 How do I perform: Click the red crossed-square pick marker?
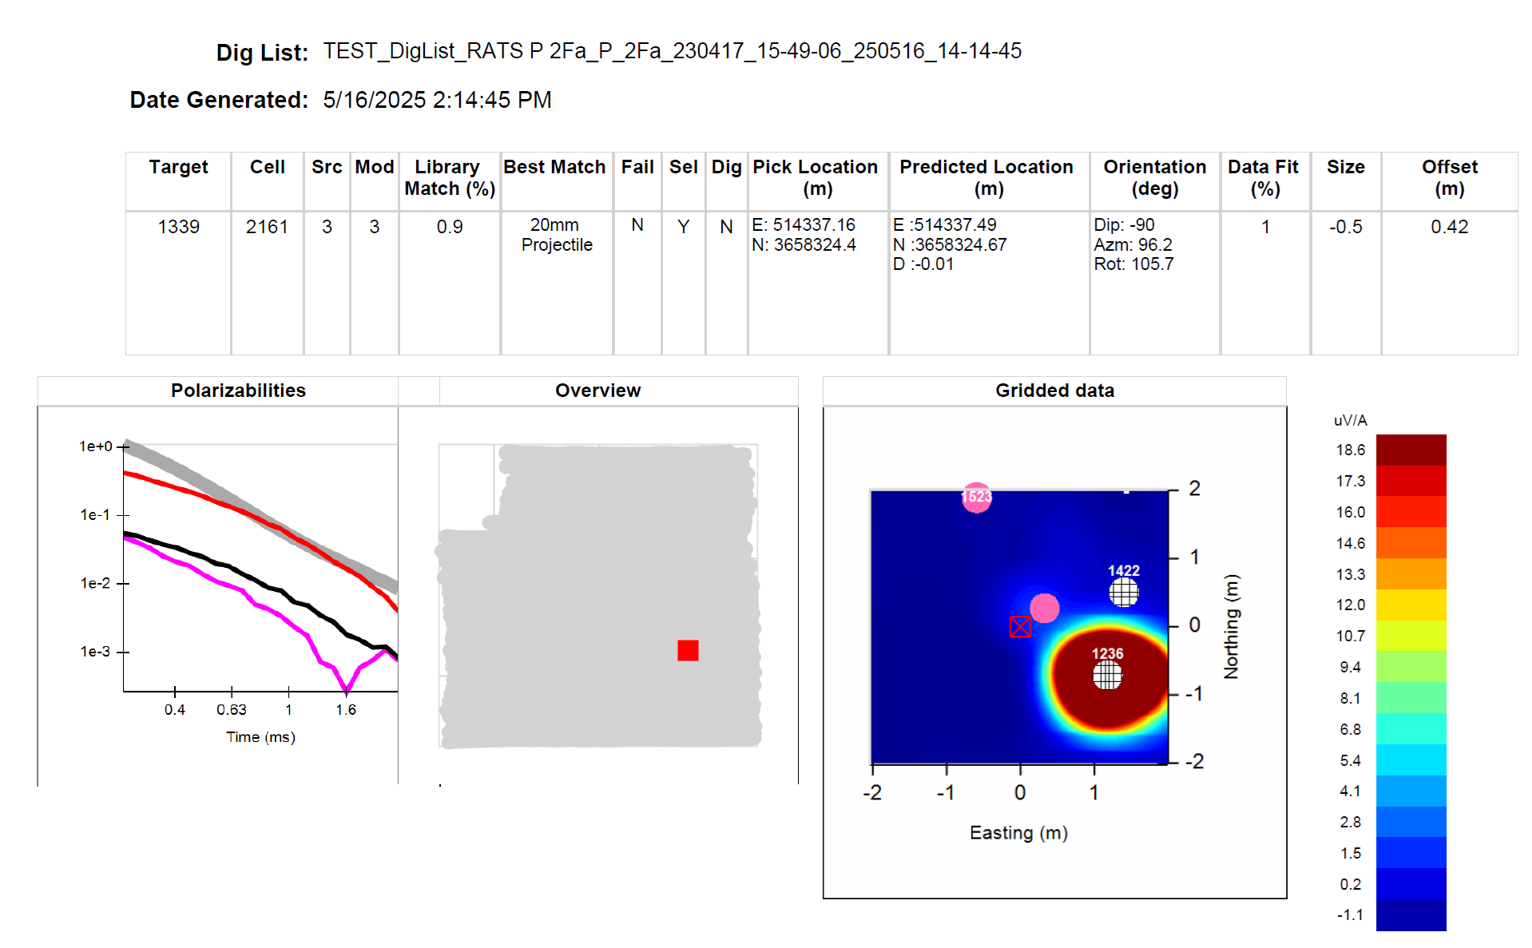(1020, 627)
